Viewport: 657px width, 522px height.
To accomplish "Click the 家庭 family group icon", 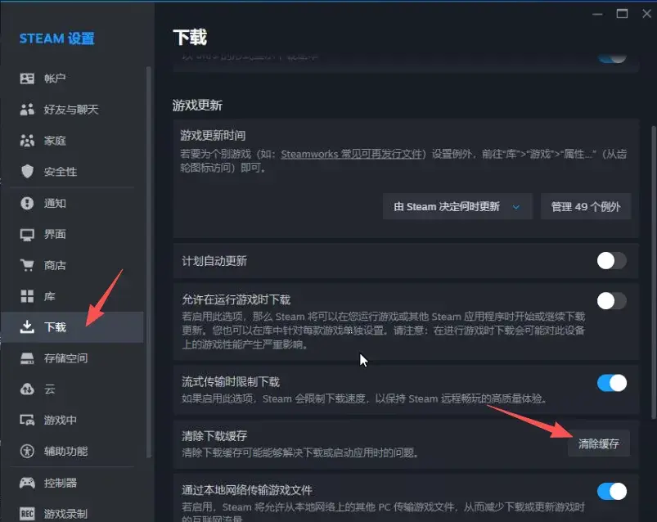I will [27, 141].
